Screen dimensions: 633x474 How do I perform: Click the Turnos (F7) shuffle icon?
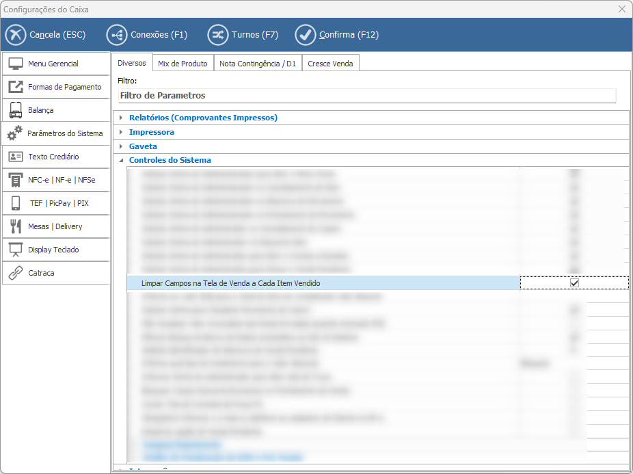coord(217,35)
